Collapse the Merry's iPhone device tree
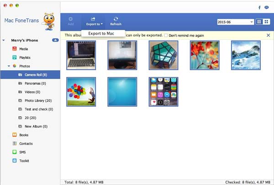Image resolution: width=274 pixels, height=185 pixels. [x=4, y=40]
